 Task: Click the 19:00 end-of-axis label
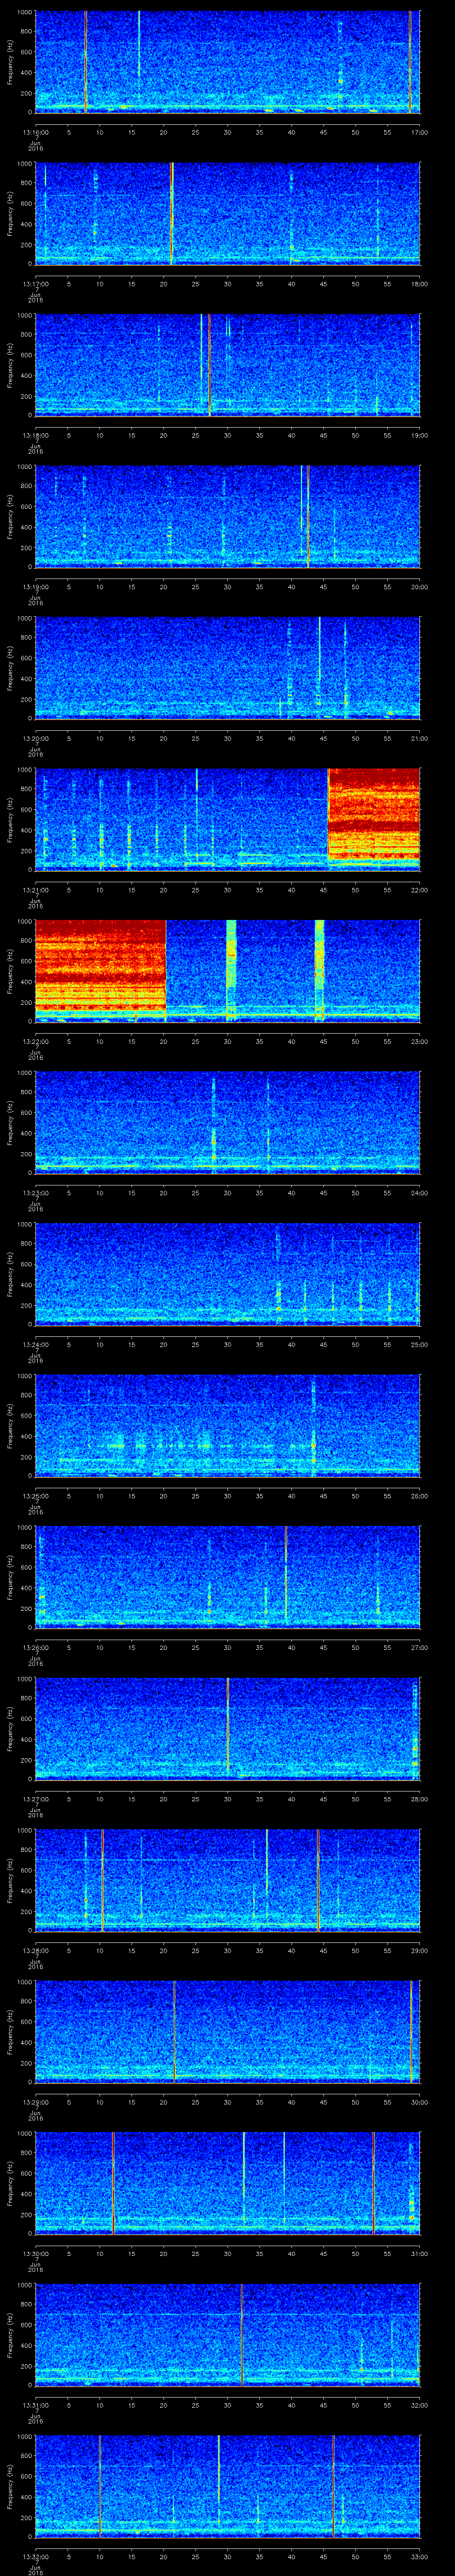point(419,435)
